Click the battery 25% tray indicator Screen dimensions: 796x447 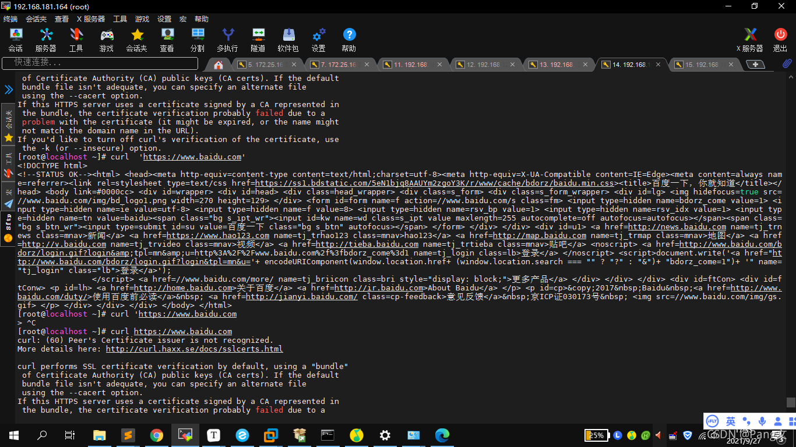(596, 435)
